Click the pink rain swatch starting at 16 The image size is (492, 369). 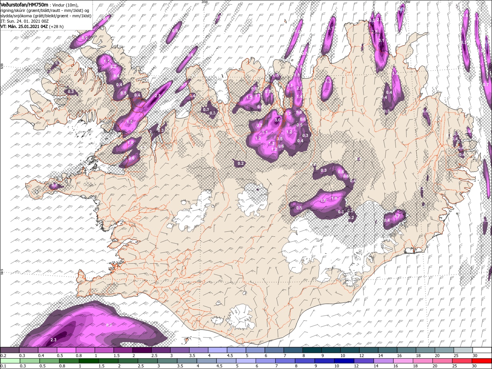pos(404,361)
